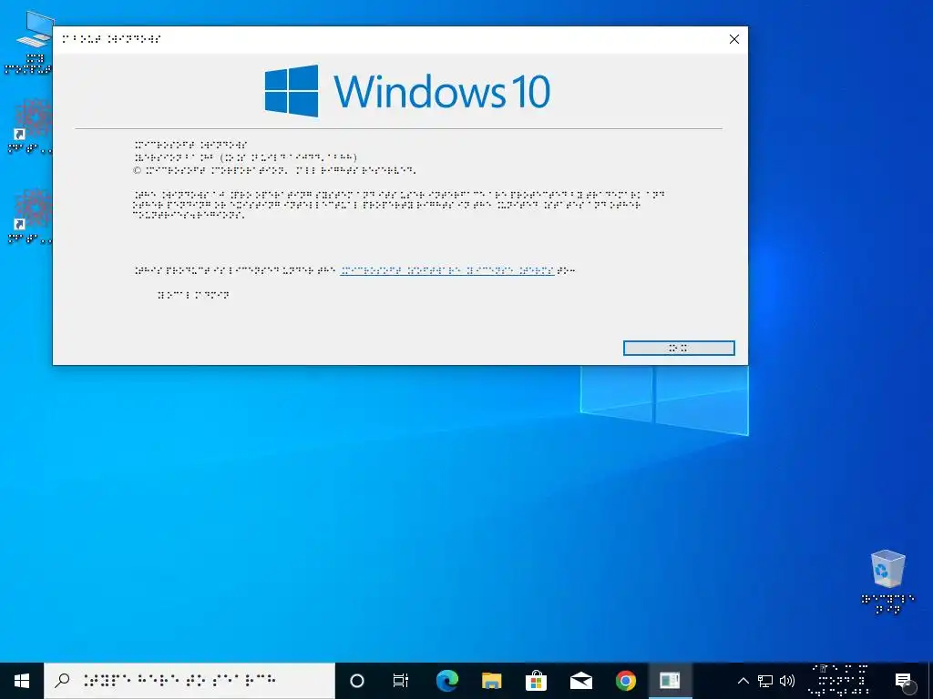The height and width of the screenshot is (699, 933).
Task: Open the Microsoft Store taskbar icon
Action: tap(536, 681)
